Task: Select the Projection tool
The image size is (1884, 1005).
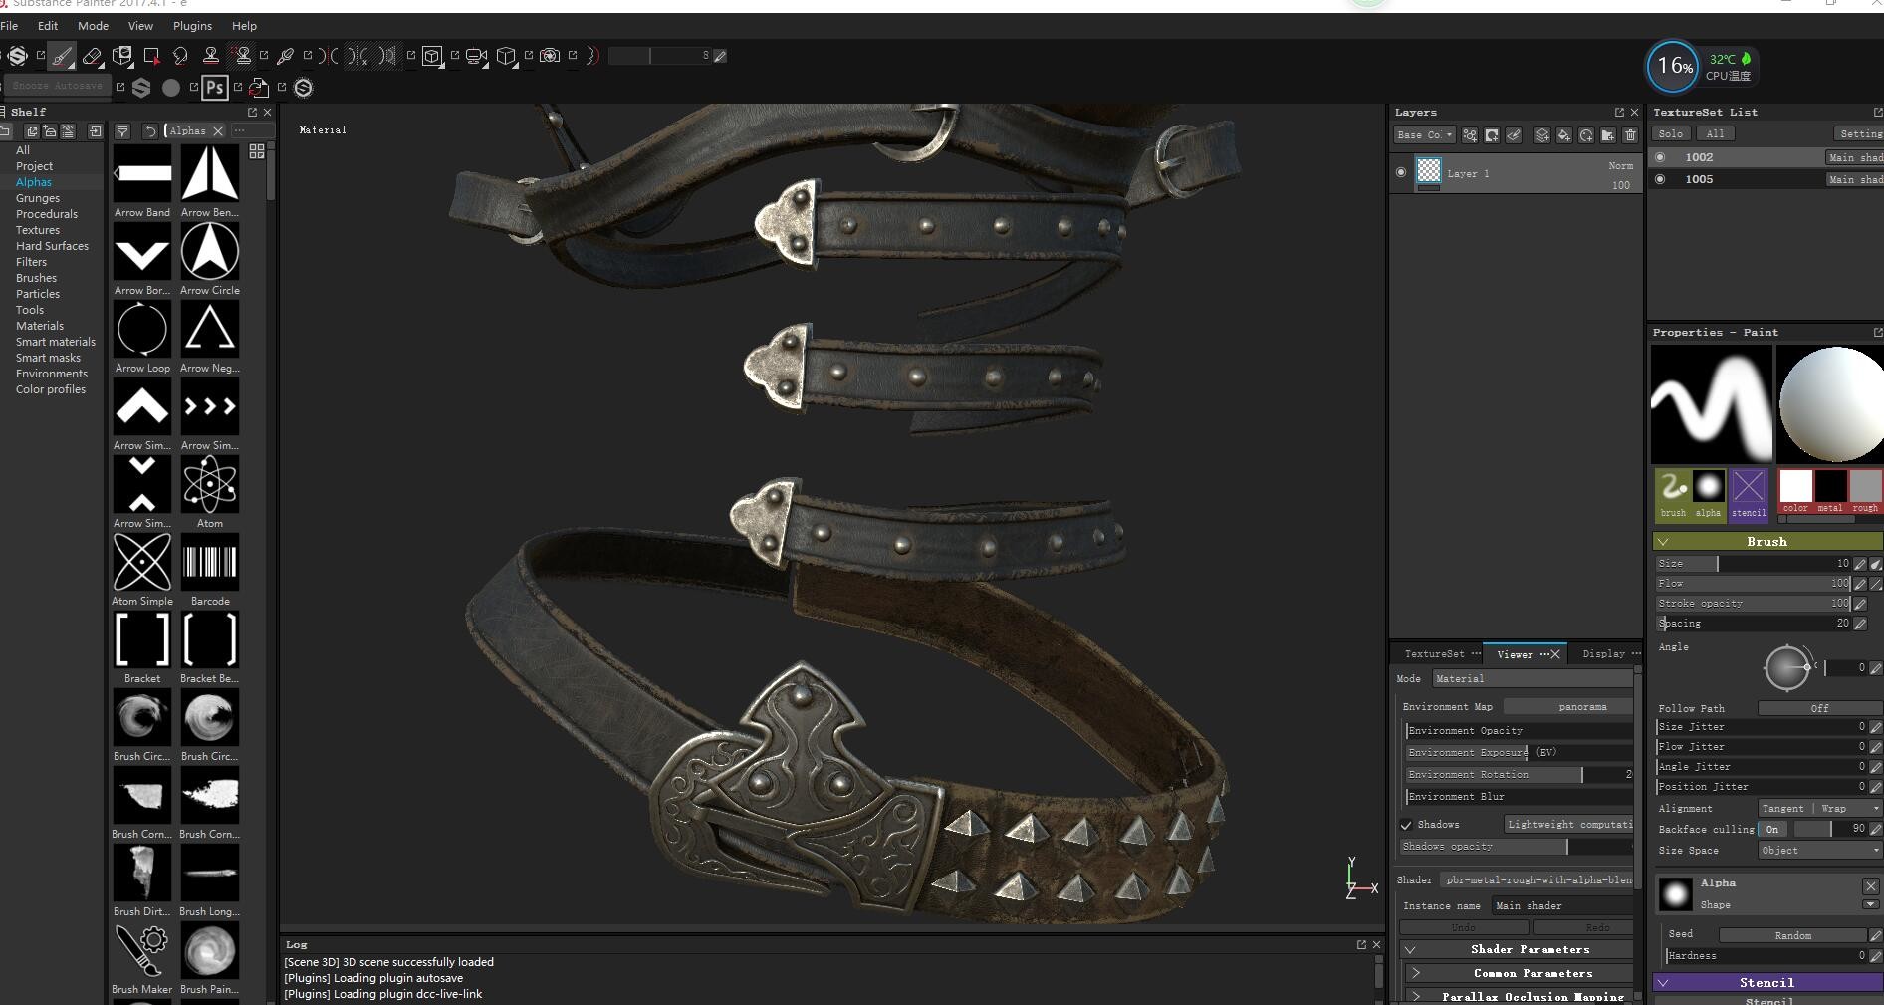Action: [x=122, y=56]
